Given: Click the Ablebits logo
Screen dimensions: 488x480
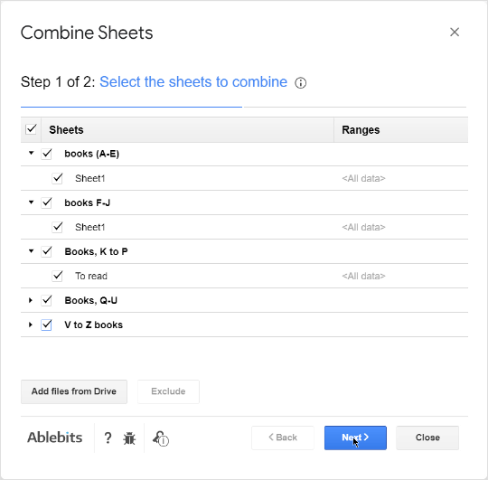Looking at the screenshot, I should click(55, 438).
